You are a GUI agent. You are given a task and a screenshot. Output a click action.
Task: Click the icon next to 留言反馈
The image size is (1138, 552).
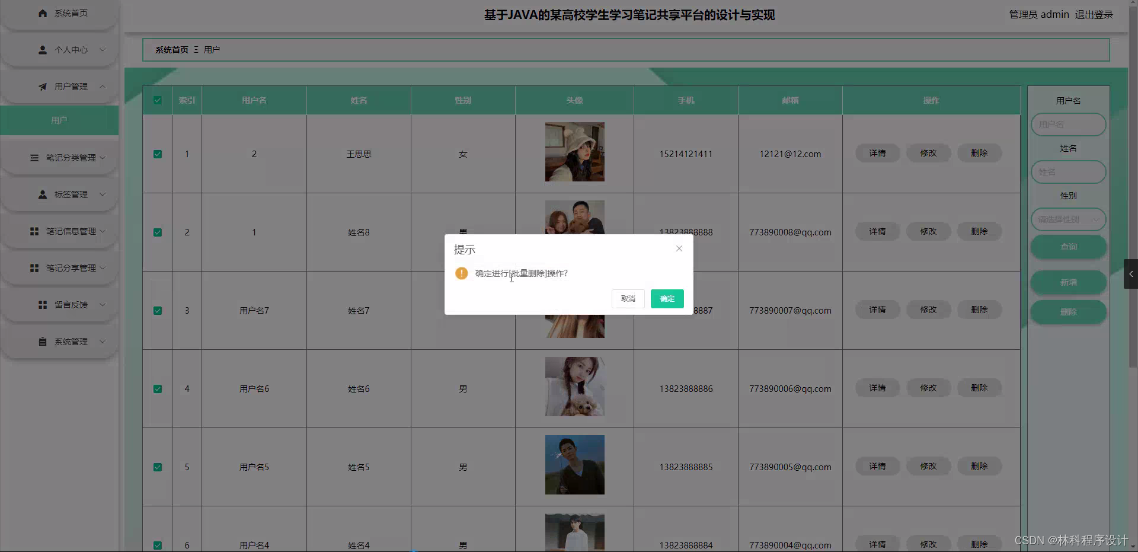(42, 304)
